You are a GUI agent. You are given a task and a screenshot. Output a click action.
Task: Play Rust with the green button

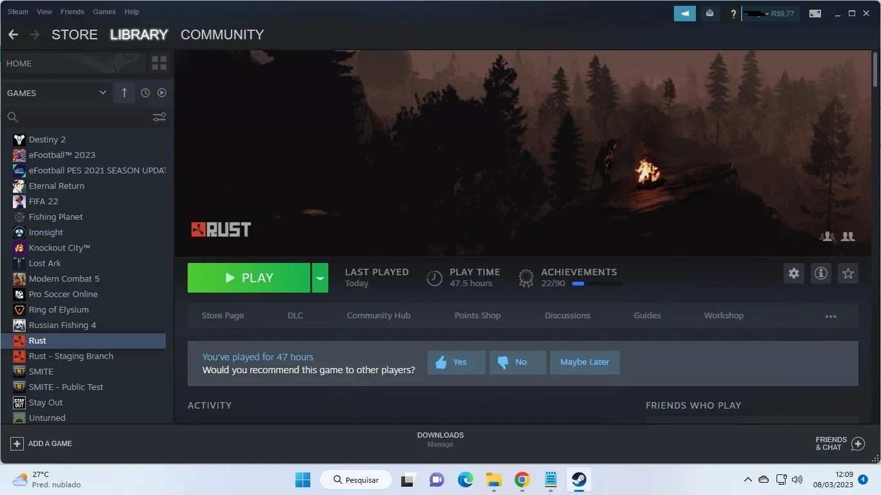coord(249,278)
